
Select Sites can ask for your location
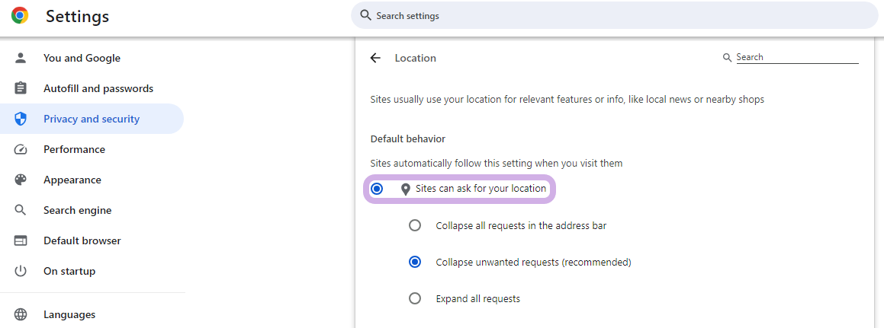pos(377,189)
